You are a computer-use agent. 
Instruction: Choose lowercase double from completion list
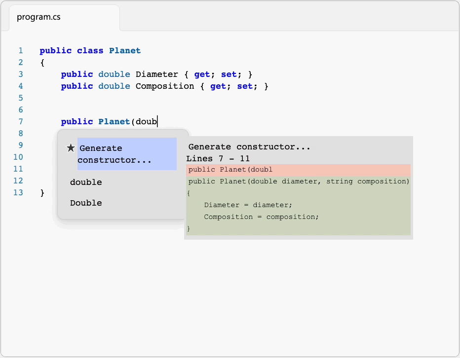[x=86, y=182]
